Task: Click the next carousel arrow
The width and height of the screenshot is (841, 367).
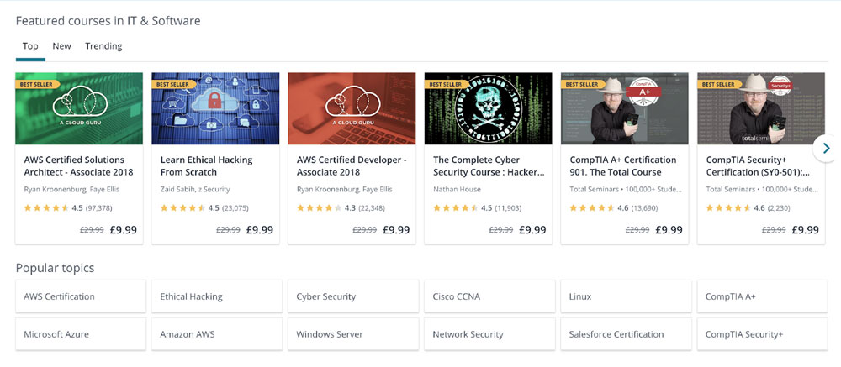Action: click(x=827, y=149)
